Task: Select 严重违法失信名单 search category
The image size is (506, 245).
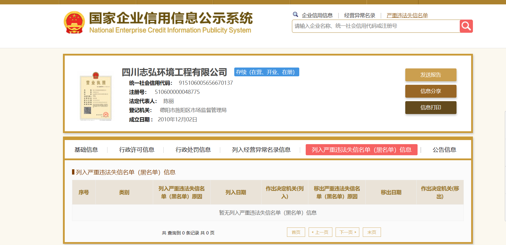Action: (407, 15)
